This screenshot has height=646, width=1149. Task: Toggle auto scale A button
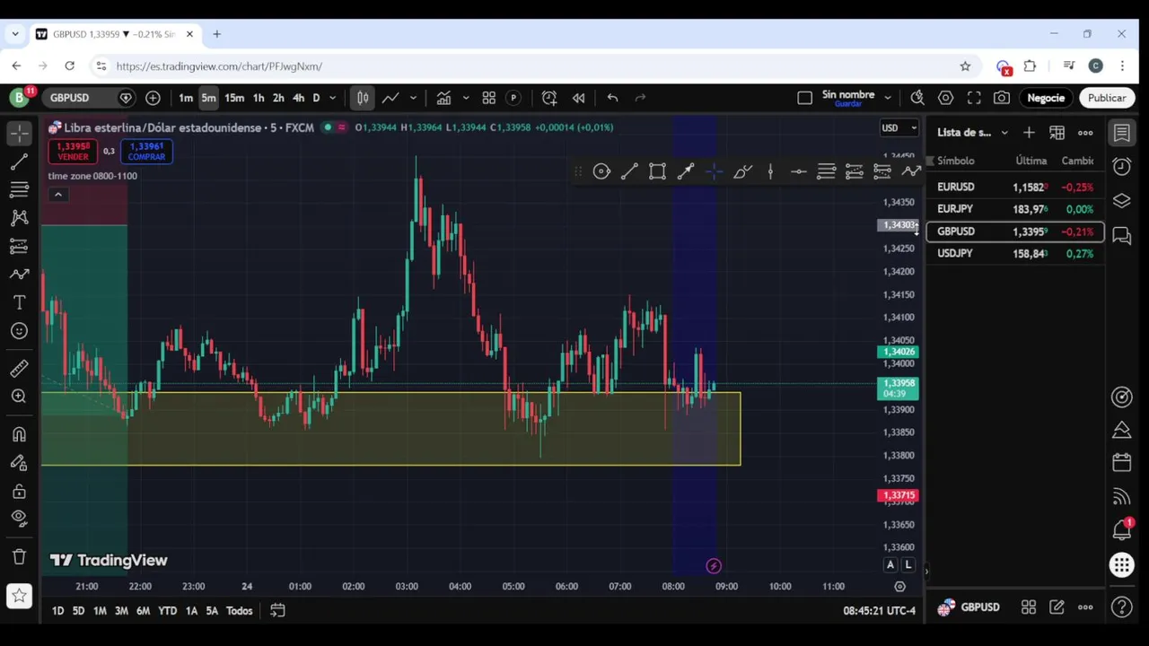pyautogui.click(x=890, y=564)
